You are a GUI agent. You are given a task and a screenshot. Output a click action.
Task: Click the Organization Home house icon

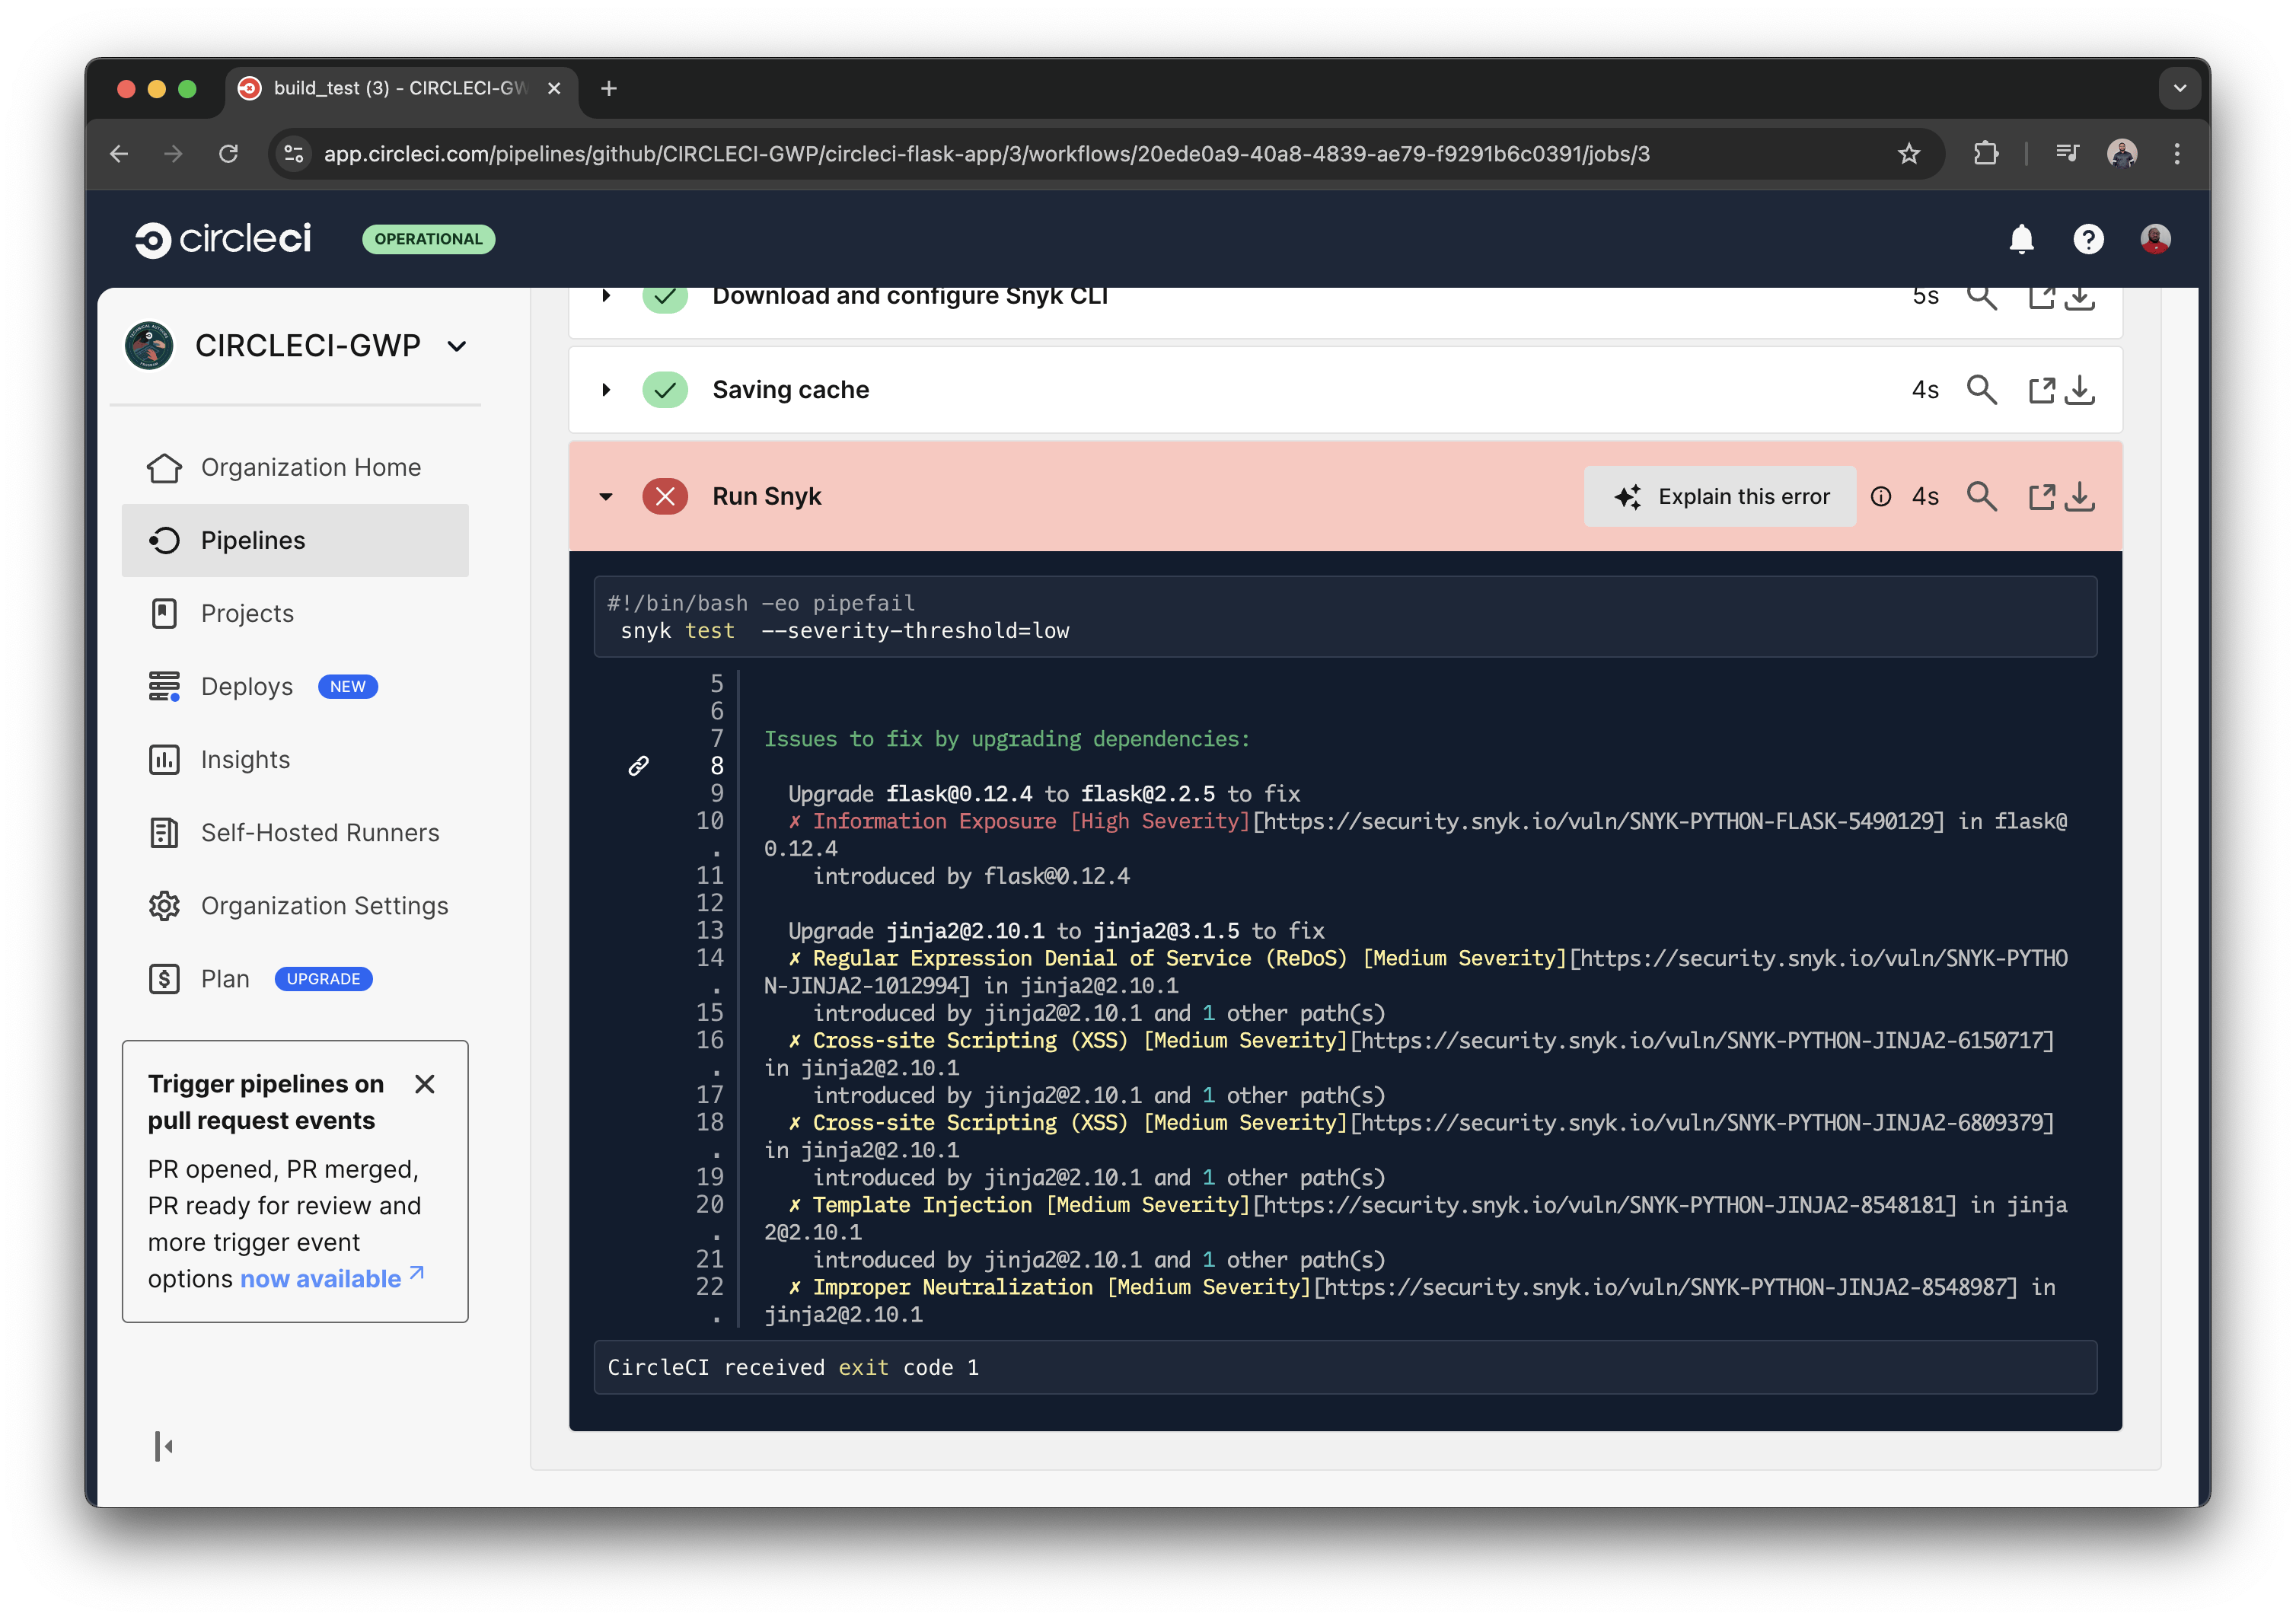click(164, 467)
